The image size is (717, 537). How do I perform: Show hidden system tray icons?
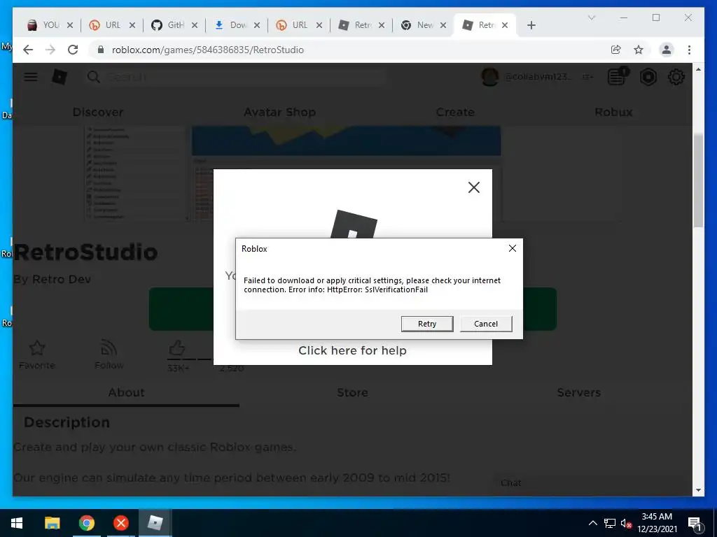592,523
